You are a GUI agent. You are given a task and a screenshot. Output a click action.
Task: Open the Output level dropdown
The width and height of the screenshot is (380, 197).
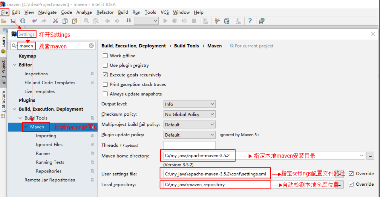tap(190, 104)
